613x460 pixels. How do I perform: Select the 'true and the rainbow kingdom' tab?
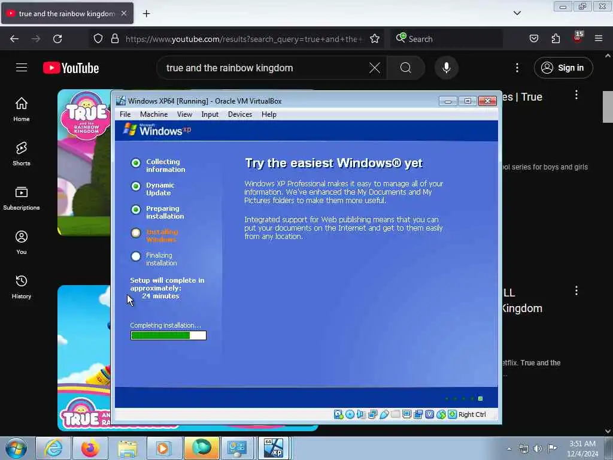tap(67, 14)
